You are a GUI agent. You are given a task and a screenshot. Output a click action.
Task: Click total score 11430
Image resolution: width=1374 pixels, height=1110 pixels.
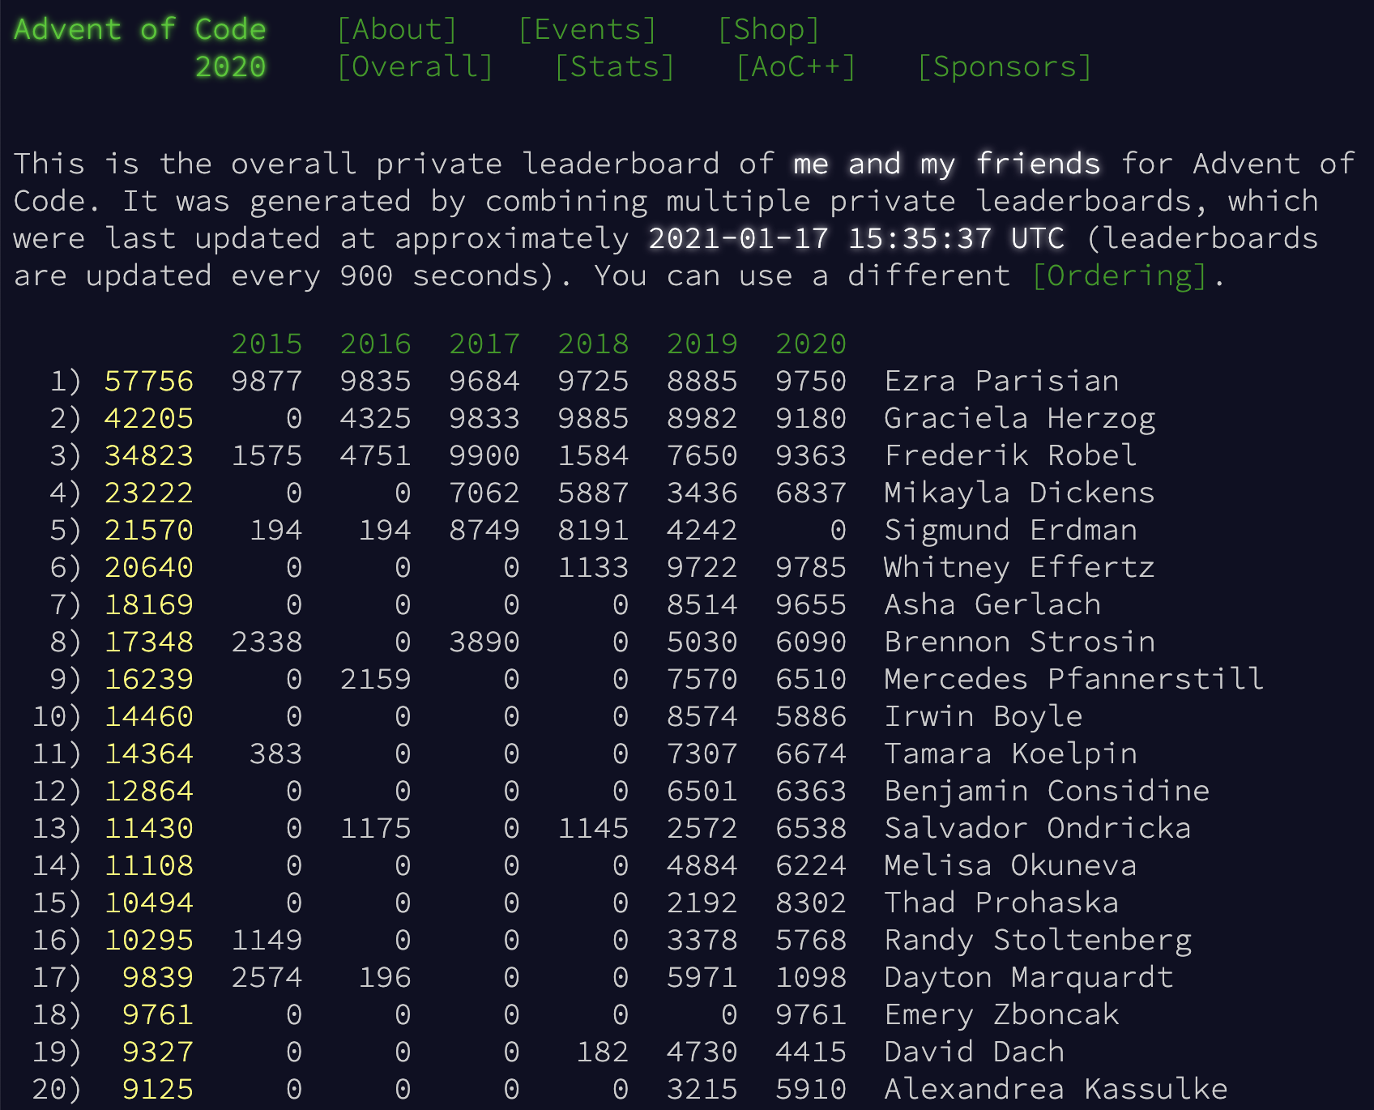[149, 829]
